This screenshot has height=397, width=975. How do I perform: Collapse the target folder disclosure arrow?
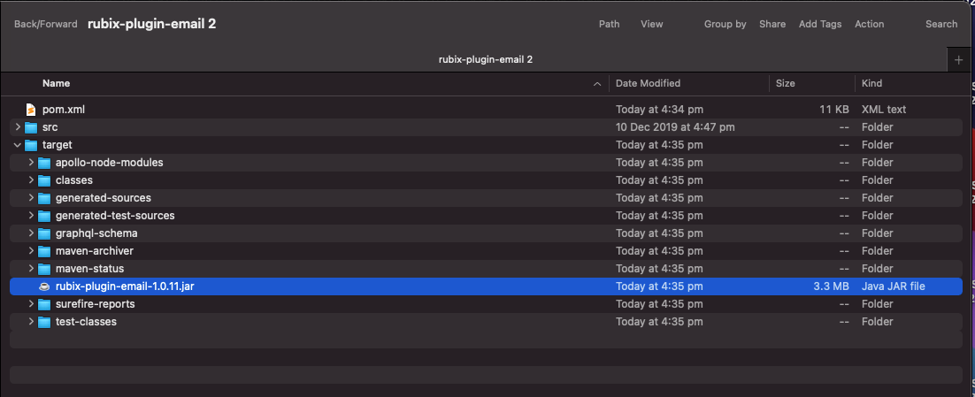tap(18, 145)
